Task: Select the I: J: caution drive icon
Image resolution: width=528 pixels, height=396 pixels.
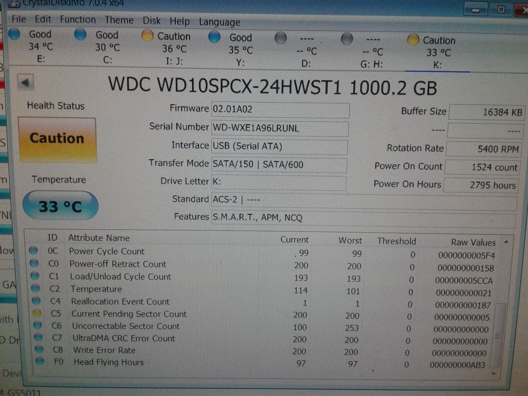Action: (x=147, y=36)
